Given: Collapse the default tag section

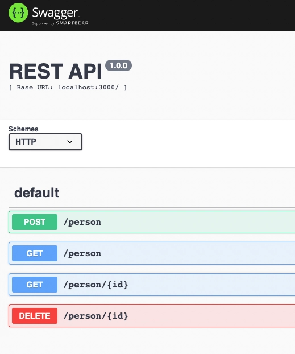Looking at the screenshot, I should pyautogui.click(x=36, y=193).
